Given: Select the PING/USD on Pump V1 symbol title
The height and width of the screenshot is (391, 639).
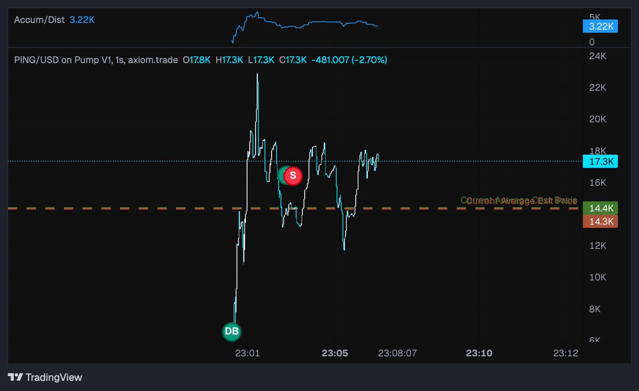Looking at the screenshot, I should (x=96, y=60).
